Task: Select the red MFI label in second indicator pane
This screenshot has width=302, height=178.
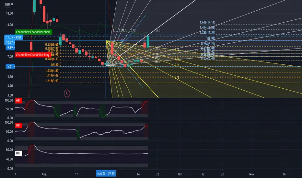Action: [x=18, y=126]
